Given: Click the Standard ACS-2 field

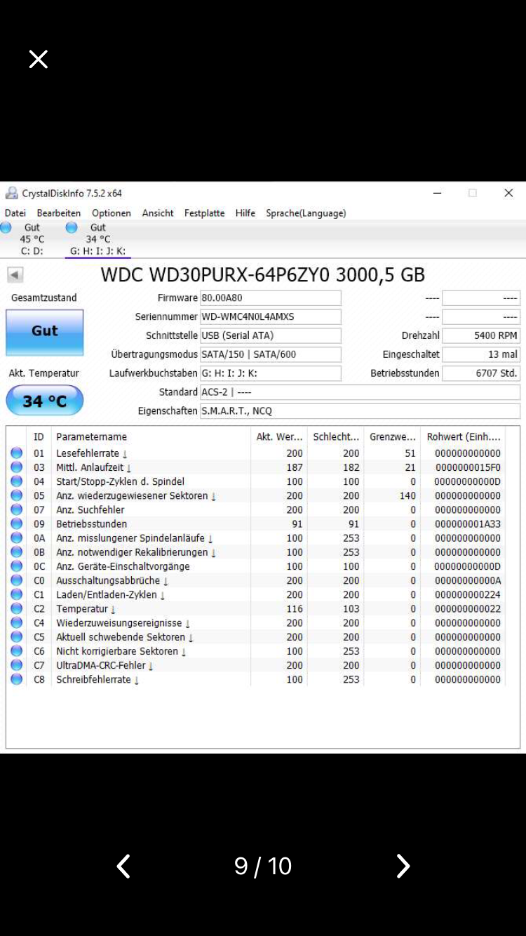Looking at the screenshot, I should 360,392.
